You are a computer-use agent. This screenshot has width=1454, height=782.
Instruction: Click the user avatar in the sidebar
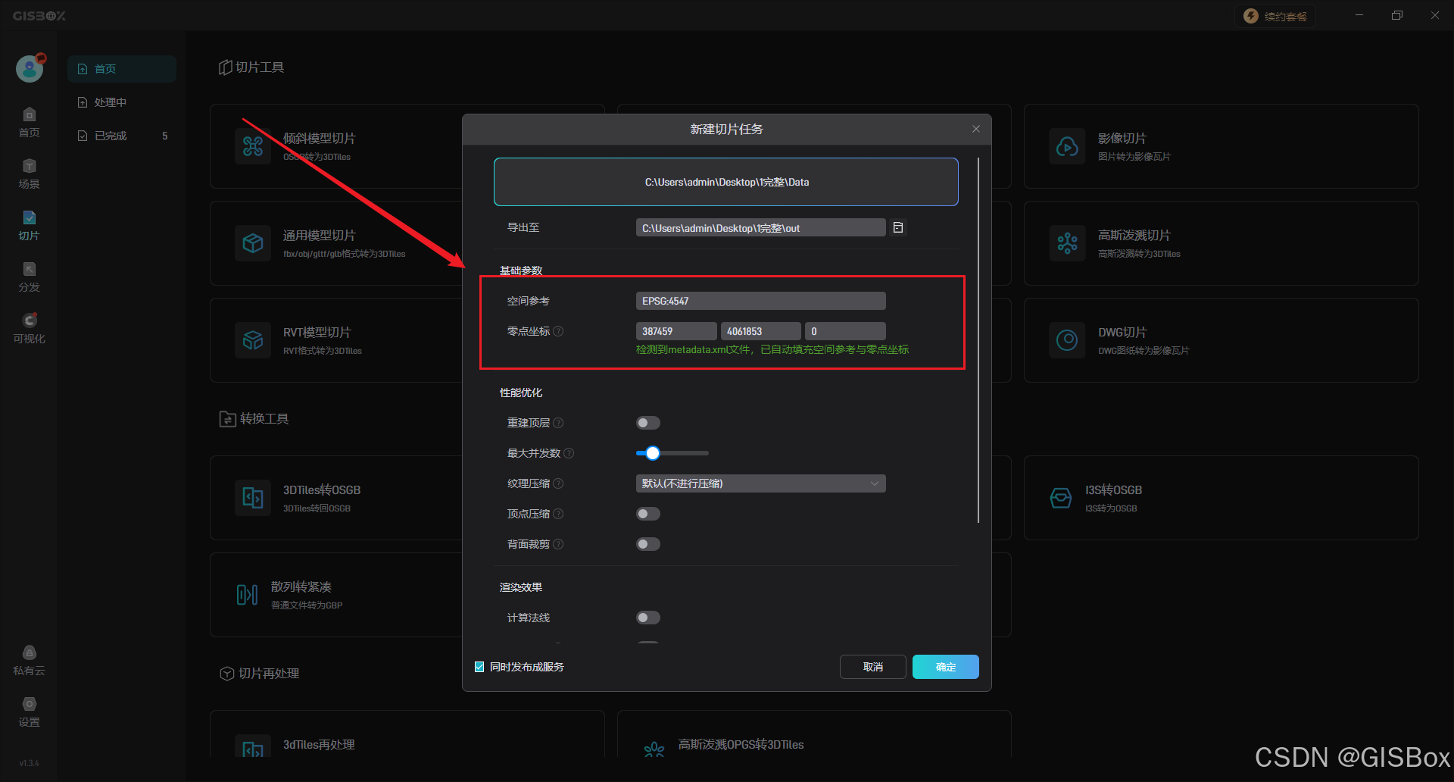[x=30, y=68]
